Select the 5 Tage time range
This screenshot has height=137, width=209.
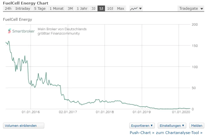[x=40, y=8]
